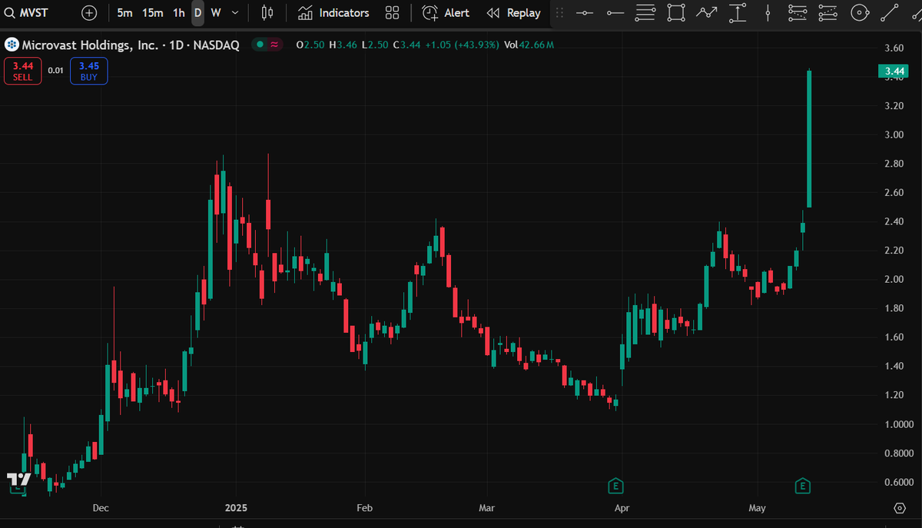
Task: Select the price range measure tool
Action: coord(738,13)
